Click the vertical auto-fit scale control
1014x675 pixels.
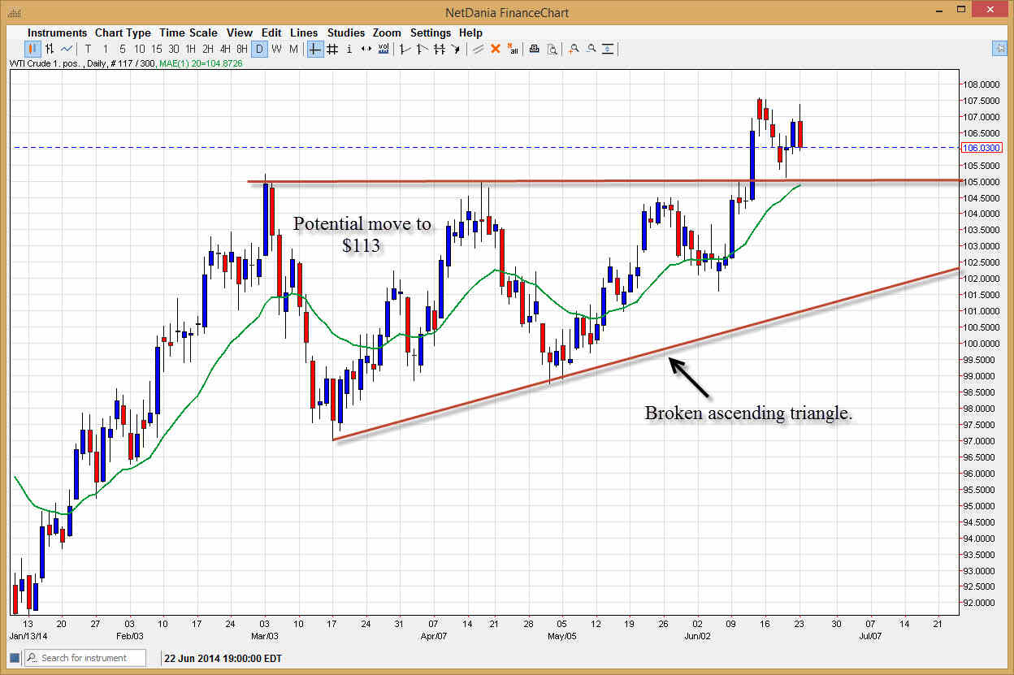point(608,49)
